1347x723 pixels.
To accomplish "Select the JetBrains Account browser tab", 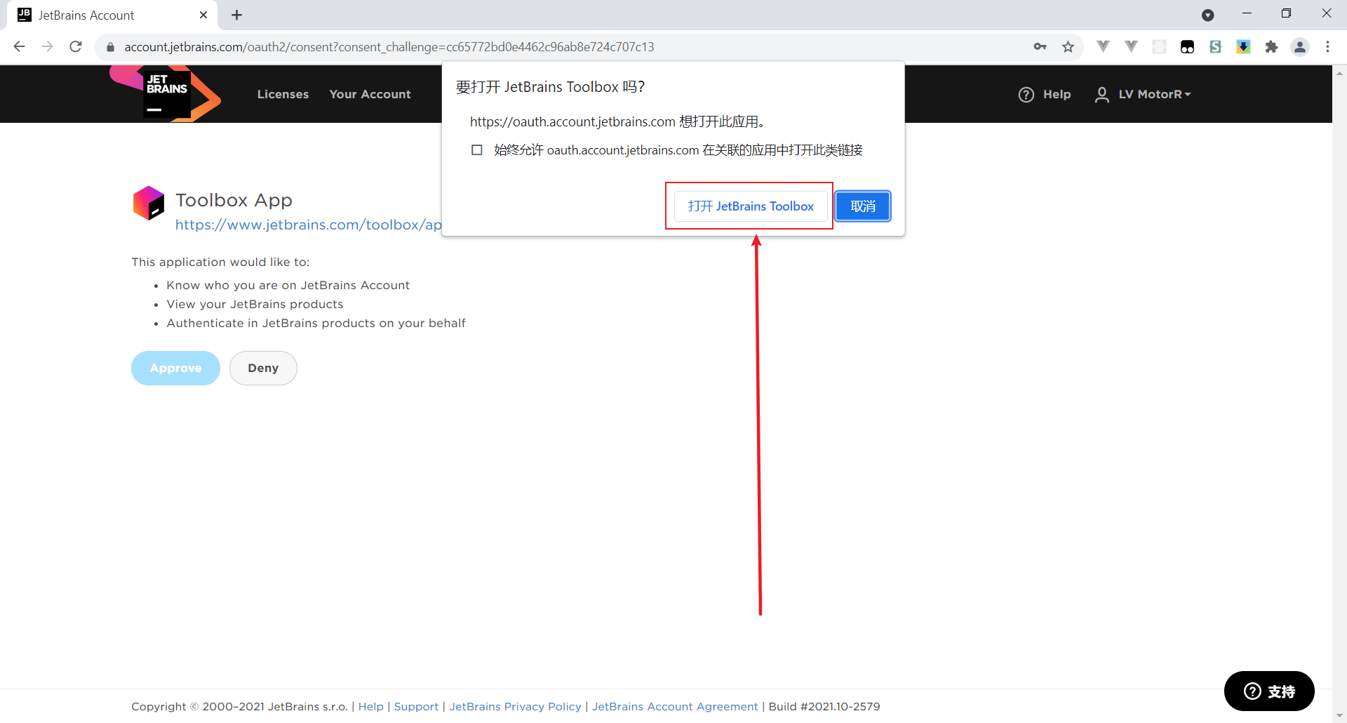I will coord(112,15).
